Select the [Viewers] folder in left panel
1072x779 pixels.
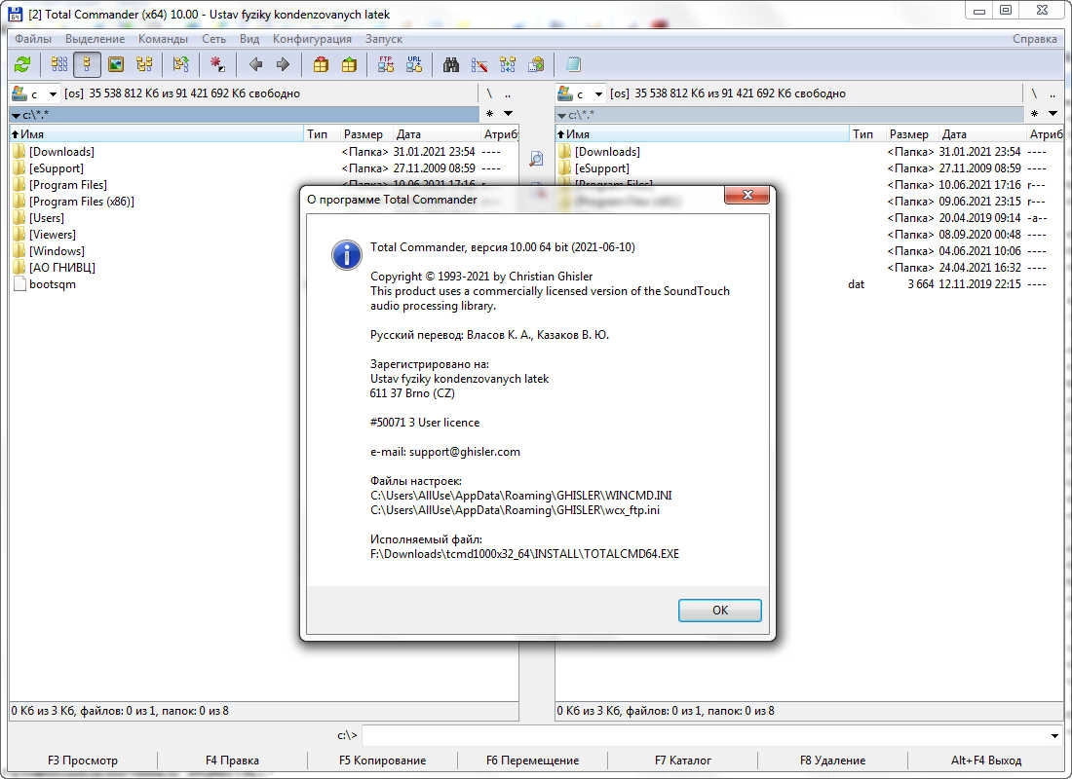coord(53,235)
